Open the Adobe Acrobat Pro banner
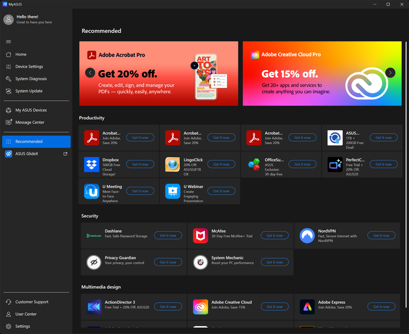This screenshot has height=334, width=409. [x=159, y=74]
